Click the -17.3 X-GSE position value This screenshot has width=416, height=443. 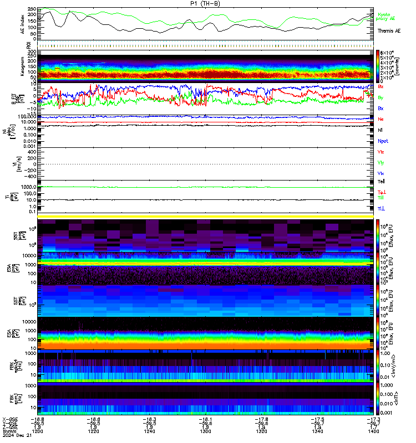point(373,419)
